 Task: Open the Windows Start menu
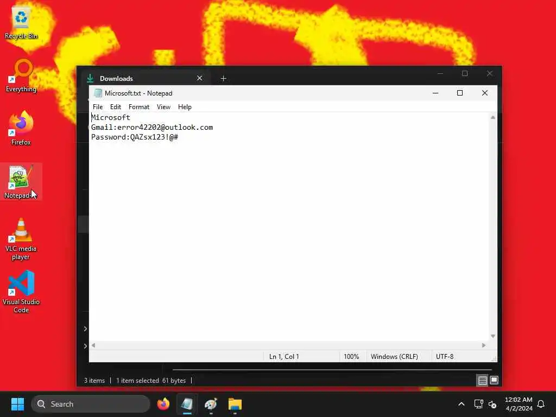17,404
